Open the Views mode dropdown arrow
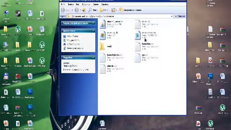This screenshot has width=231, height=130. tap(116, 10)
